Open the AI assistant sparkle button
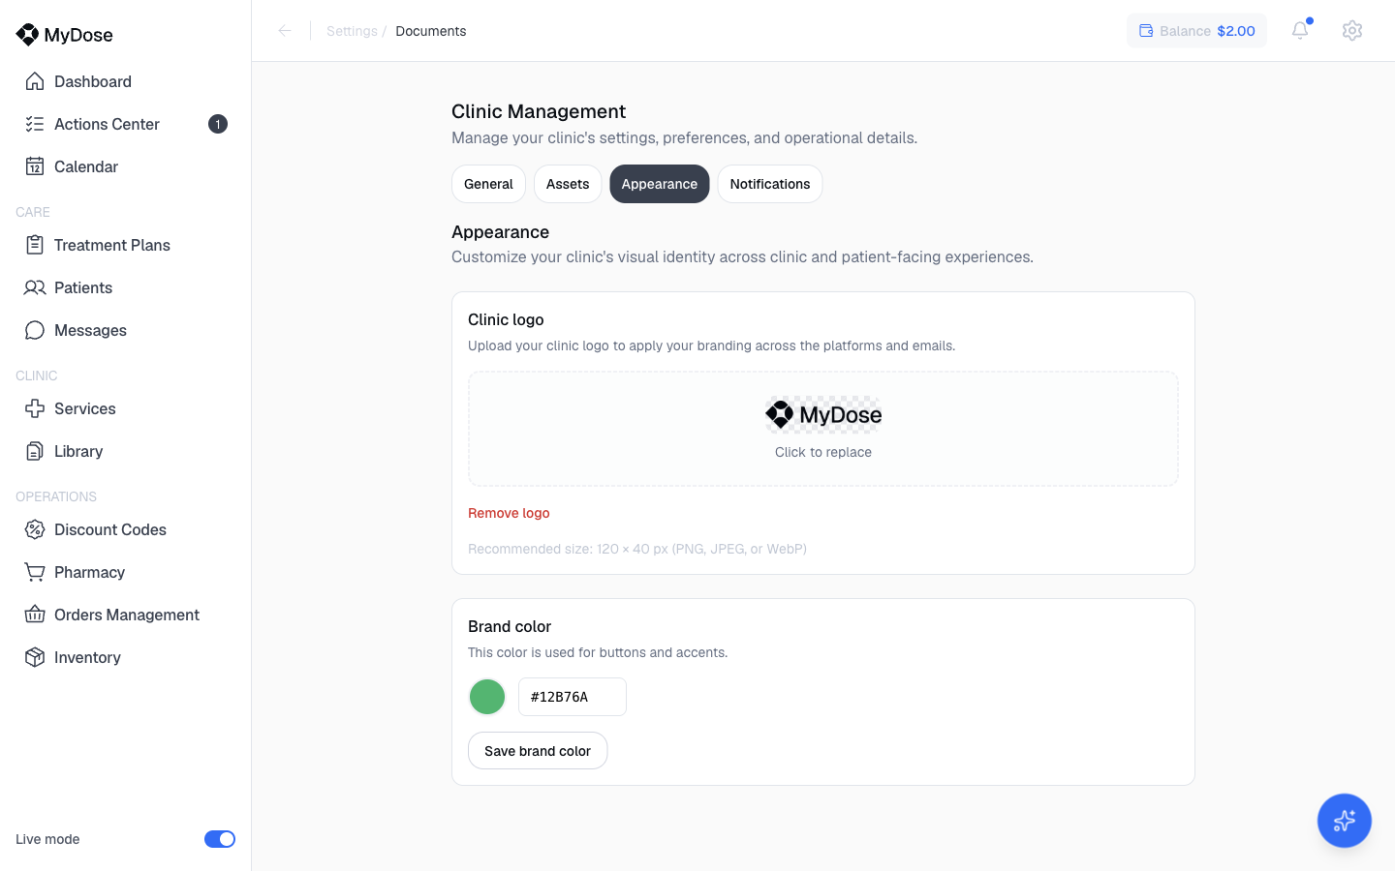 click(1344, 821)
